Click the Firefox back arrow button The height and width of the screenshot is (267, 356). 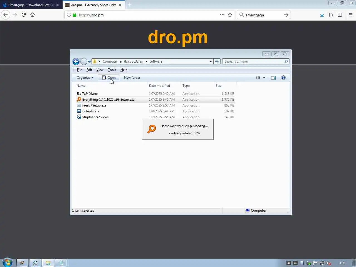point(6,15)
